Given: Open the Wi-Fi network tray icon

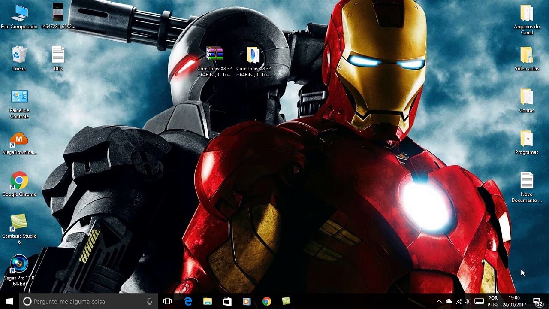Looking at the screenshot, I should coord(459,301).
